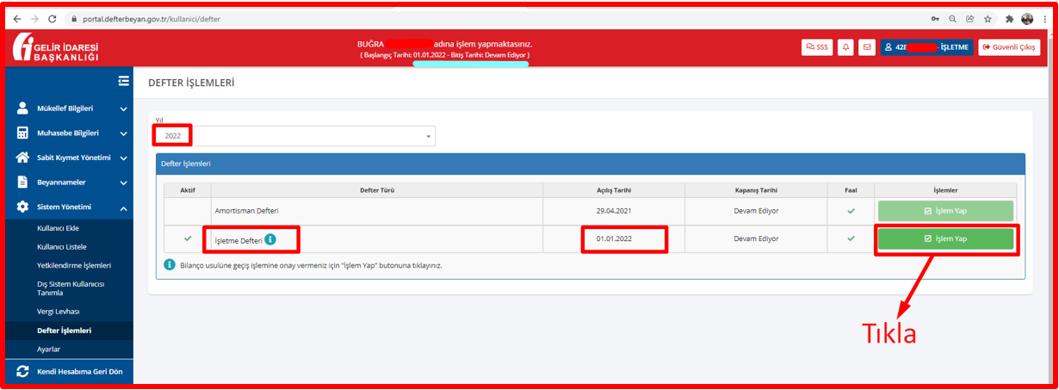Click İşlem Yap for İşletme Defteri
This screenshot has width=1059, height=390.
coord(945,238)
